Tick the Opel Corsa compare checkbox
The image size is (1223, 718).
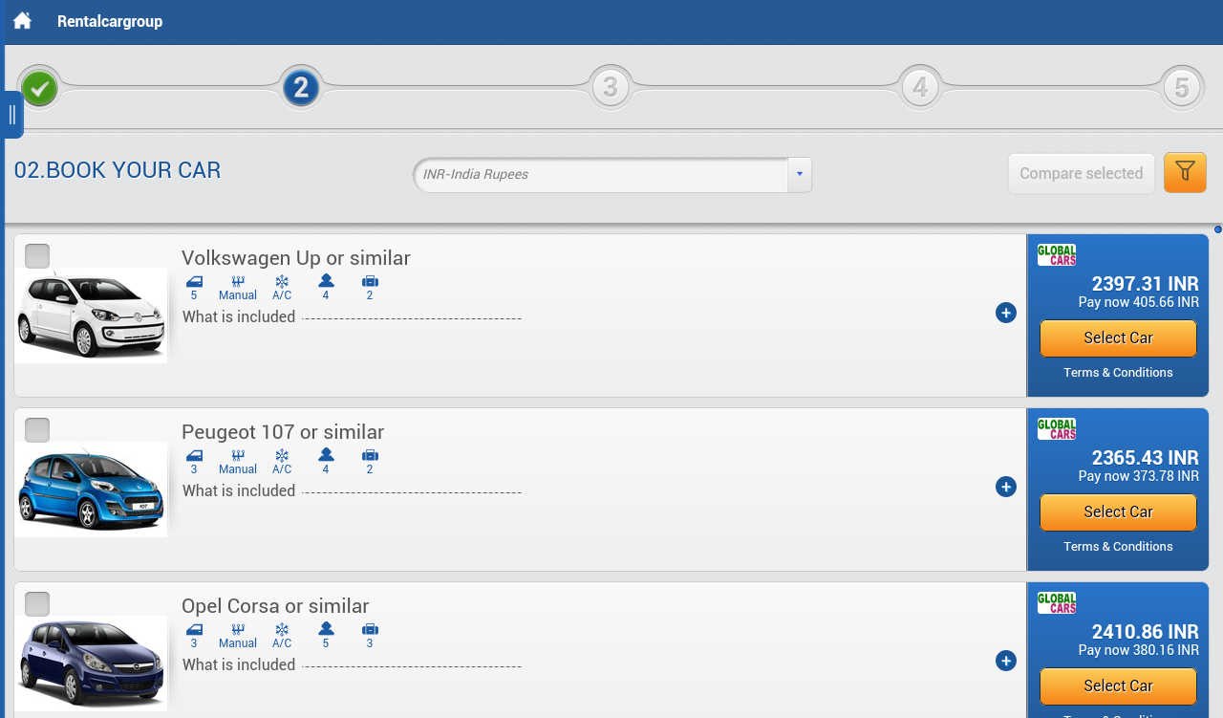click(37, 604)
